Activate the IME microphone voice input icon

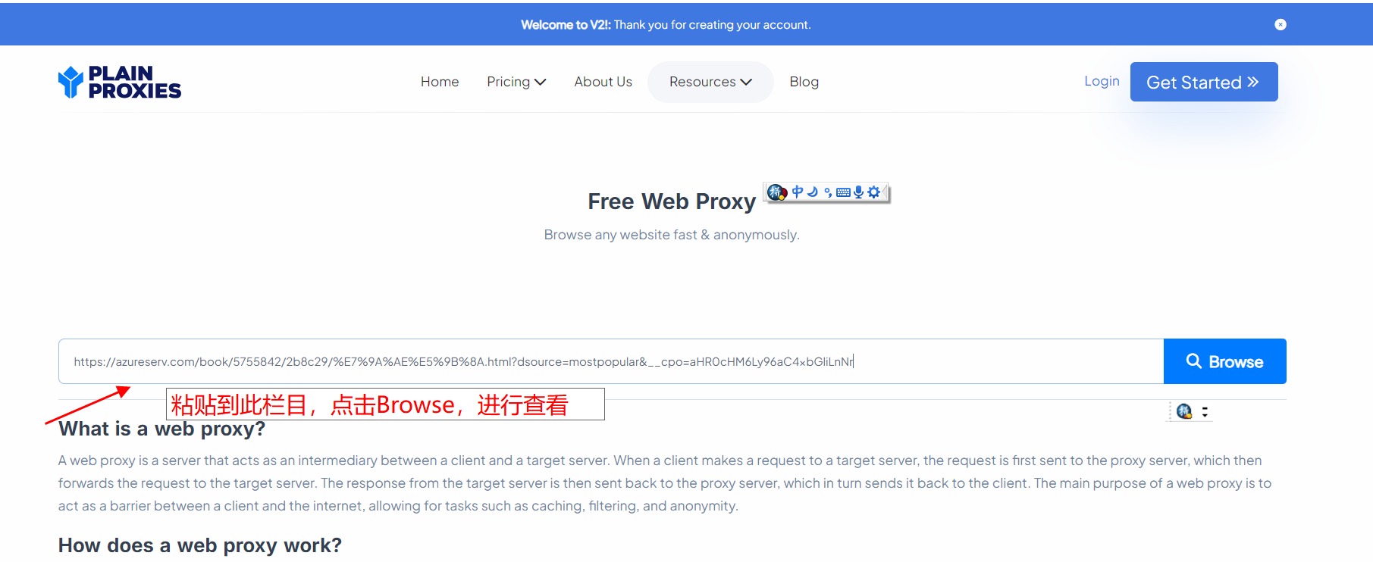tap(858, 192)
